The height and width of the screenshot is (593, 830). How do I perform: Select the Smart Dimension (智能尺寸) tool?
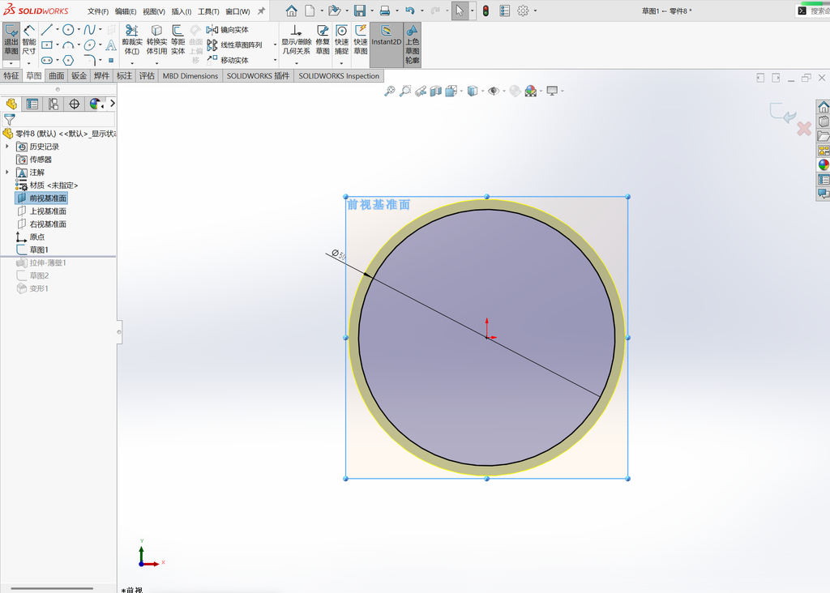[29, 39]
